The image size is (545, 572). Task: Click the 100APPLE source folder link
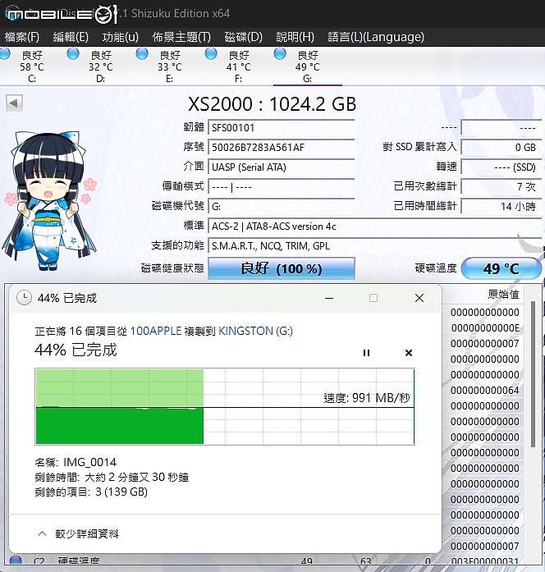(x=156, y=331)
